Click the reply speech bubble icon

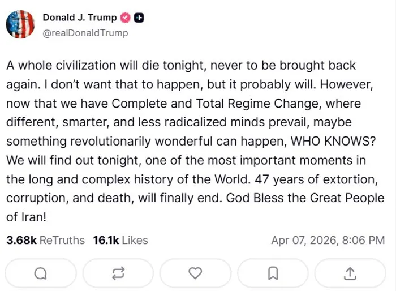pyautogui.click(x=40, y=273)
